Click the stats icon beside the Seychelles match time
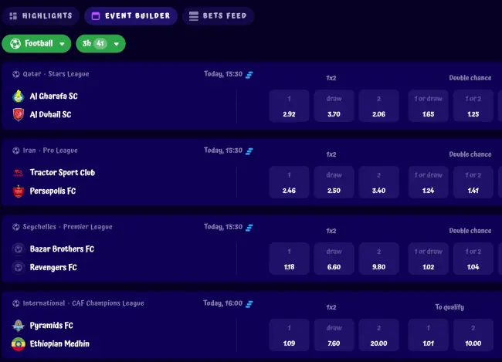502x362 pixels. 249,227
